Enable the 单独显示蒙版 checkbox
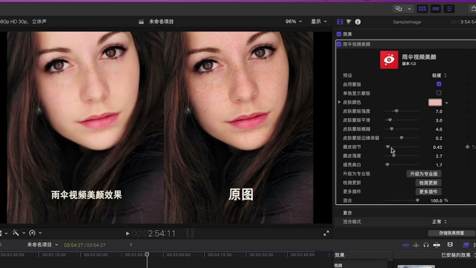476x268 pixels. click(439, 93)
